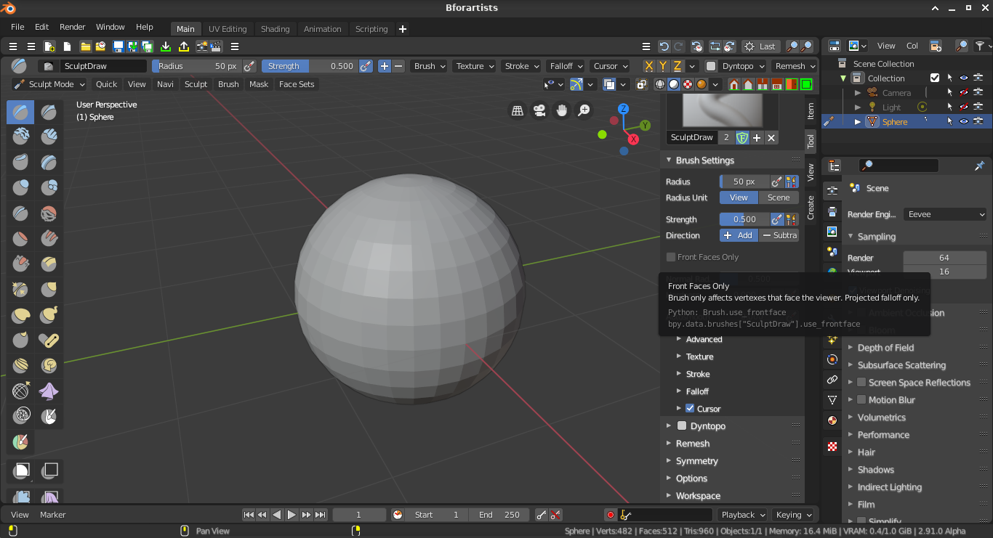Open the Render menu
Viewport: 993px width, 538px height.
point(73,27)
